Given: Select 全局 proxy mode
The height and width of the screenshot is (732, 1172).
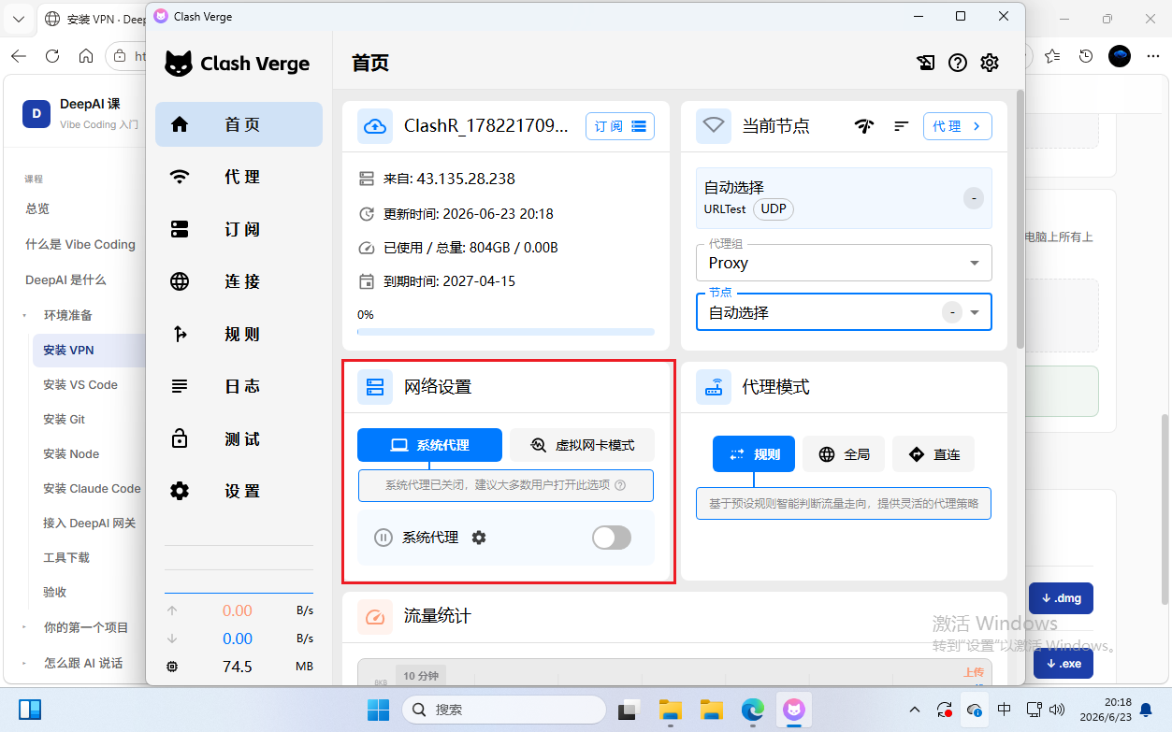Looking at the screenshot, I should 844,454.
